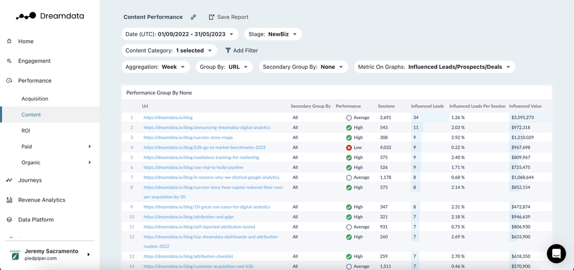
Task: Open the Aggregation Week dropdown
Action: click(x=156, y=67)
